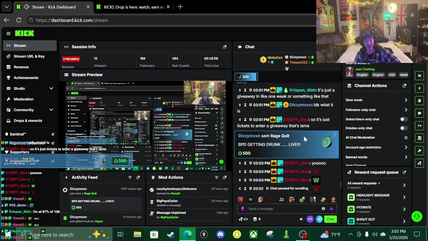Screen dimensions: 428x241
Task: Open Snapchat from the taskbar
Action: click(237, 234)
